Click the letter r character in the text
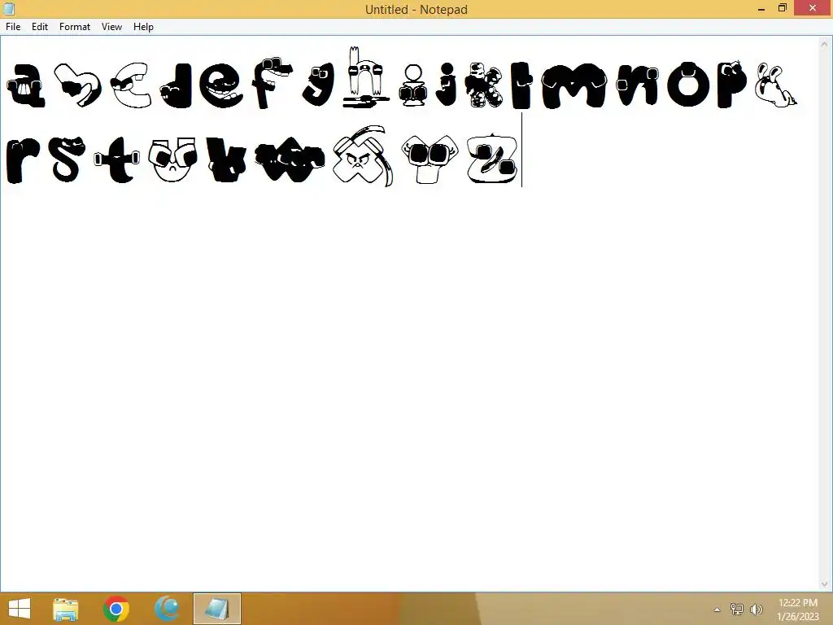 coord(23,160)
